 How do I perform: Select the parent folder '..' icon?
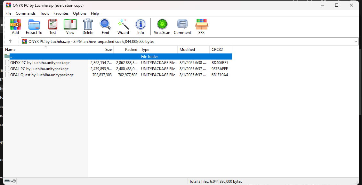coord(7,56)
